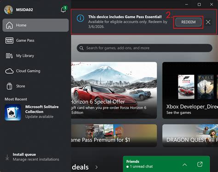218x172 pixels.
Task: Go to the Home menu item
Action: click(x=35, y=25)
